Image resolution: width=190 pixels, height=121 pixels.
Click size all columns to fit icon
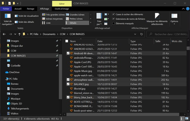click(x=106, y=24)
